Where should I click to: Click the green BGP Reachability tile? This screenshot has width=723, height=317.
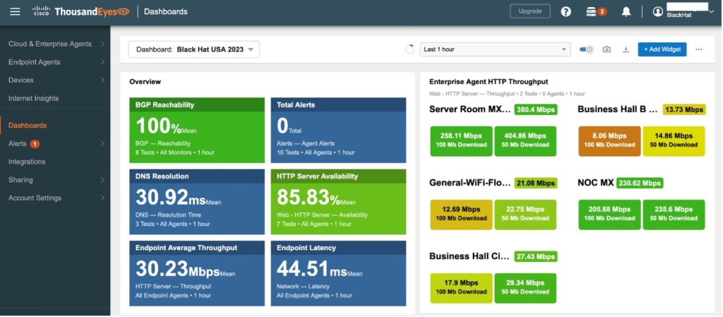197,130
